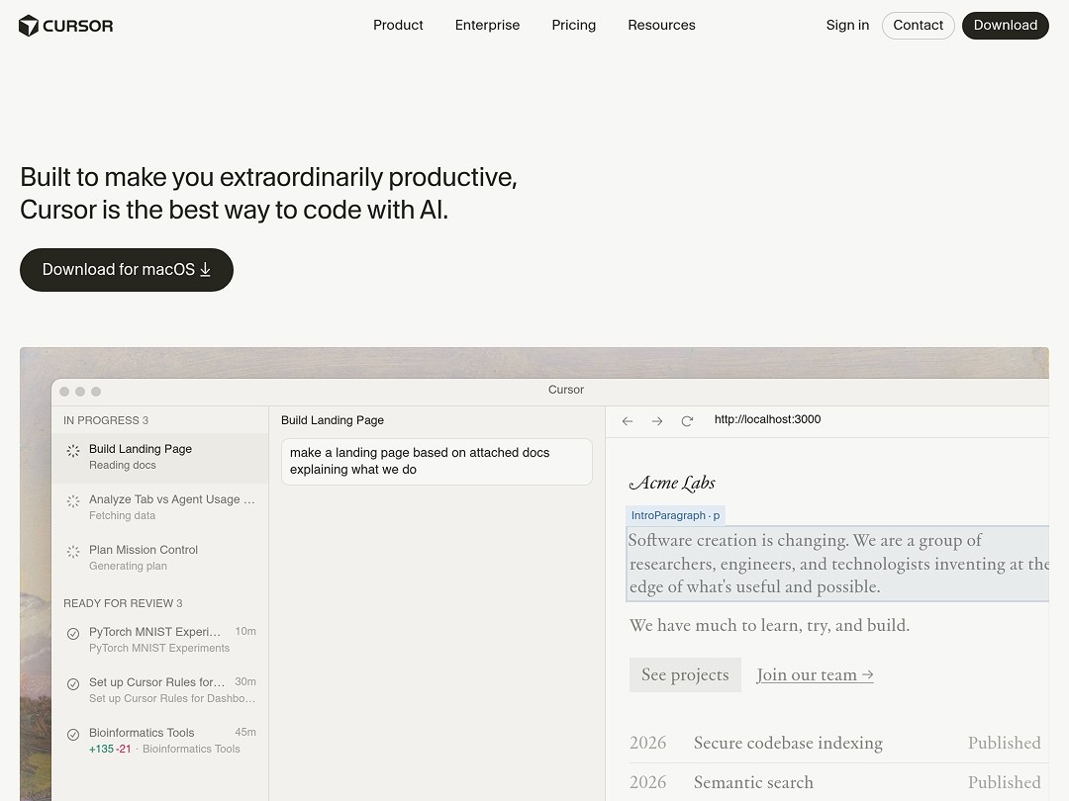This screenshot has height=801, width=1069.
Task: Click the back arrow in preview browser
Action: (x=628, y=421)
